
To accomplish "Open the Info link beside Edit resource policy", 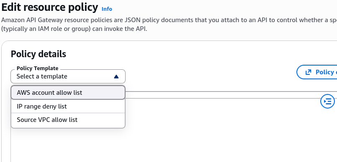I will [x=107, y=9].
